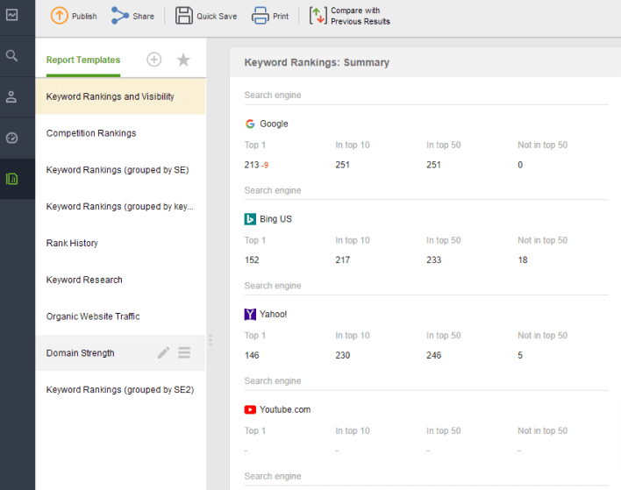
Task: Click the Publish toolbar button
Action: 74,16
